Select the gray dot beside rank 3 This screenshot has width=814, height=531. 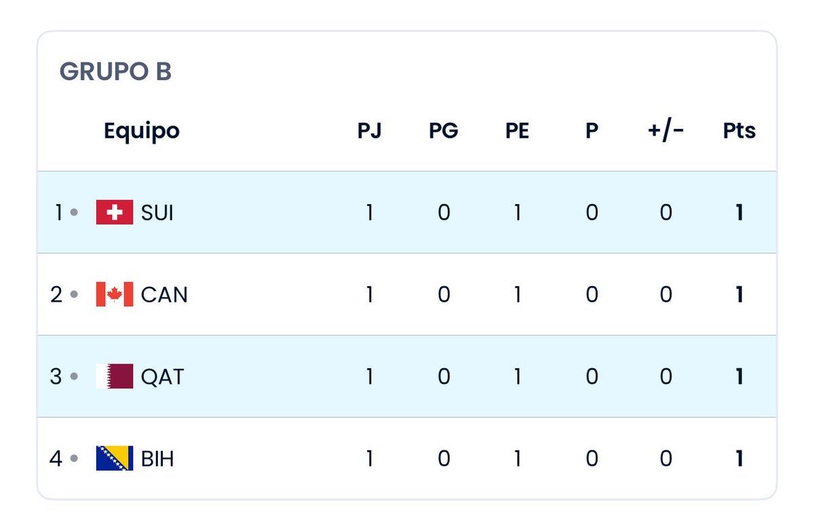click(74, 376)
